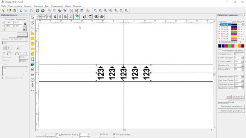246x138 pixels.
Task: Adjust the frequency KHz spinner
Action: pos(243,69)
